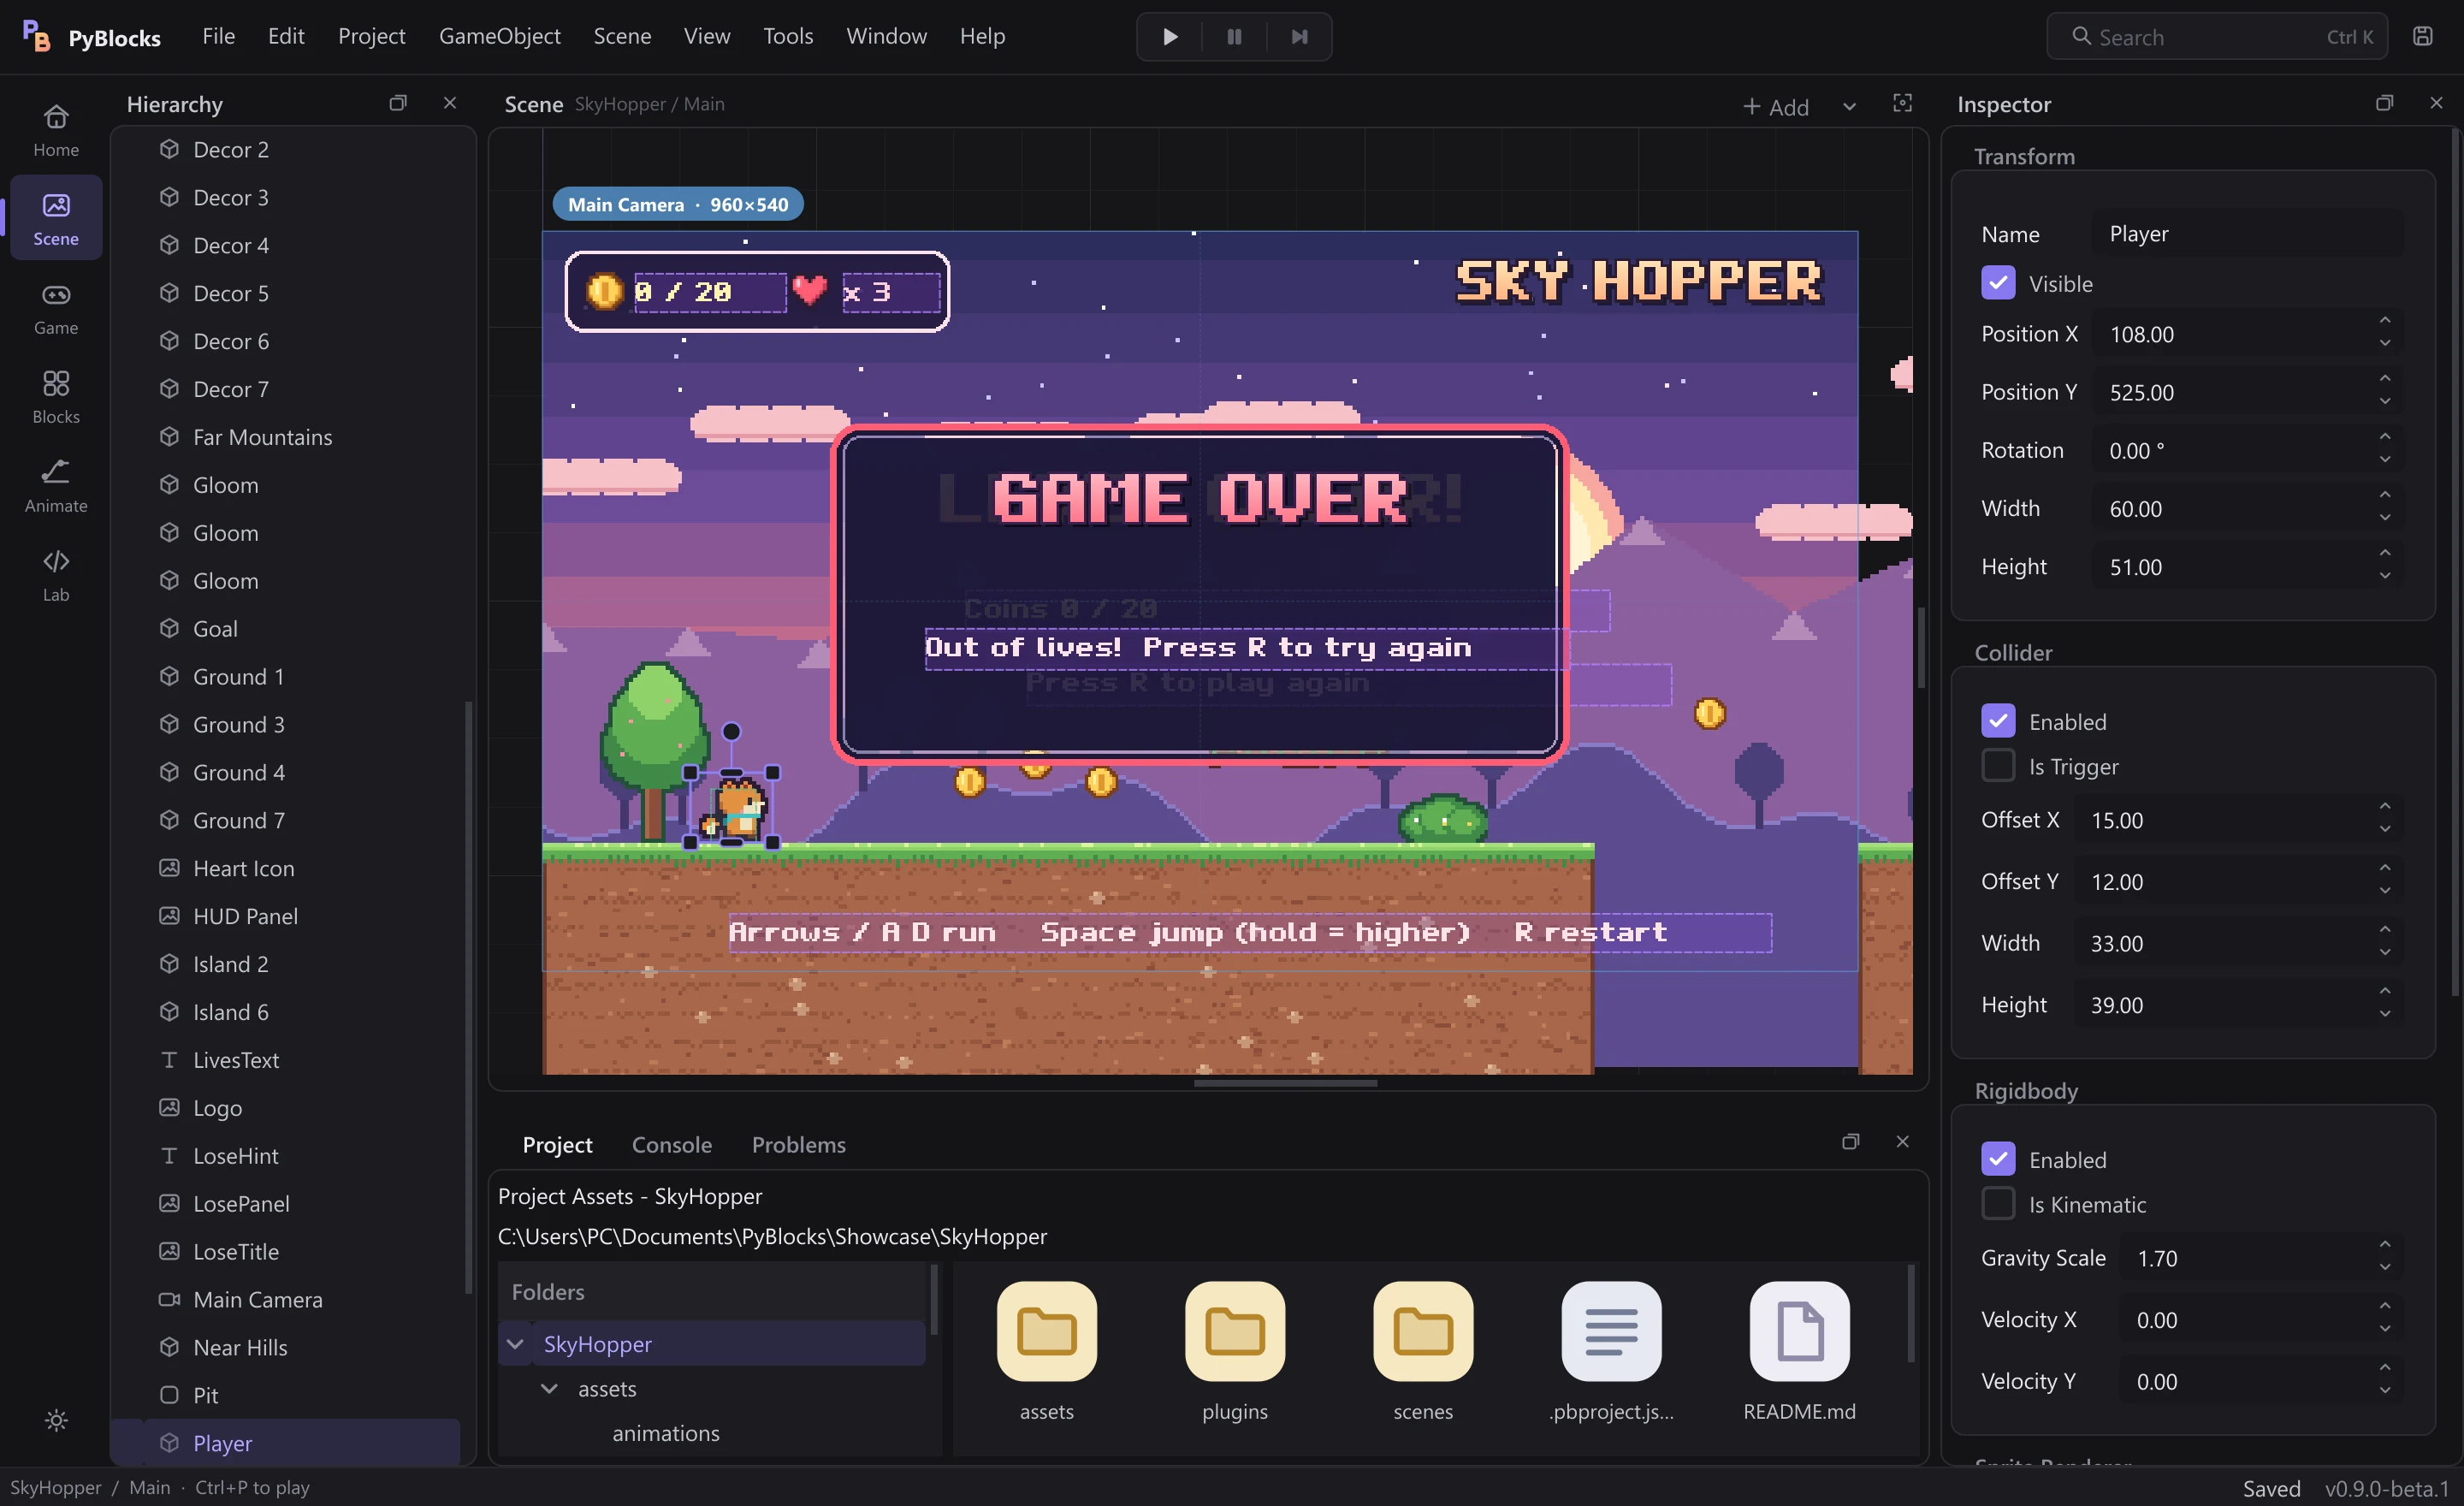The image size is (2464, 1506).
Task: Go to the Game view in sidebar
Action: coord(56,307)
